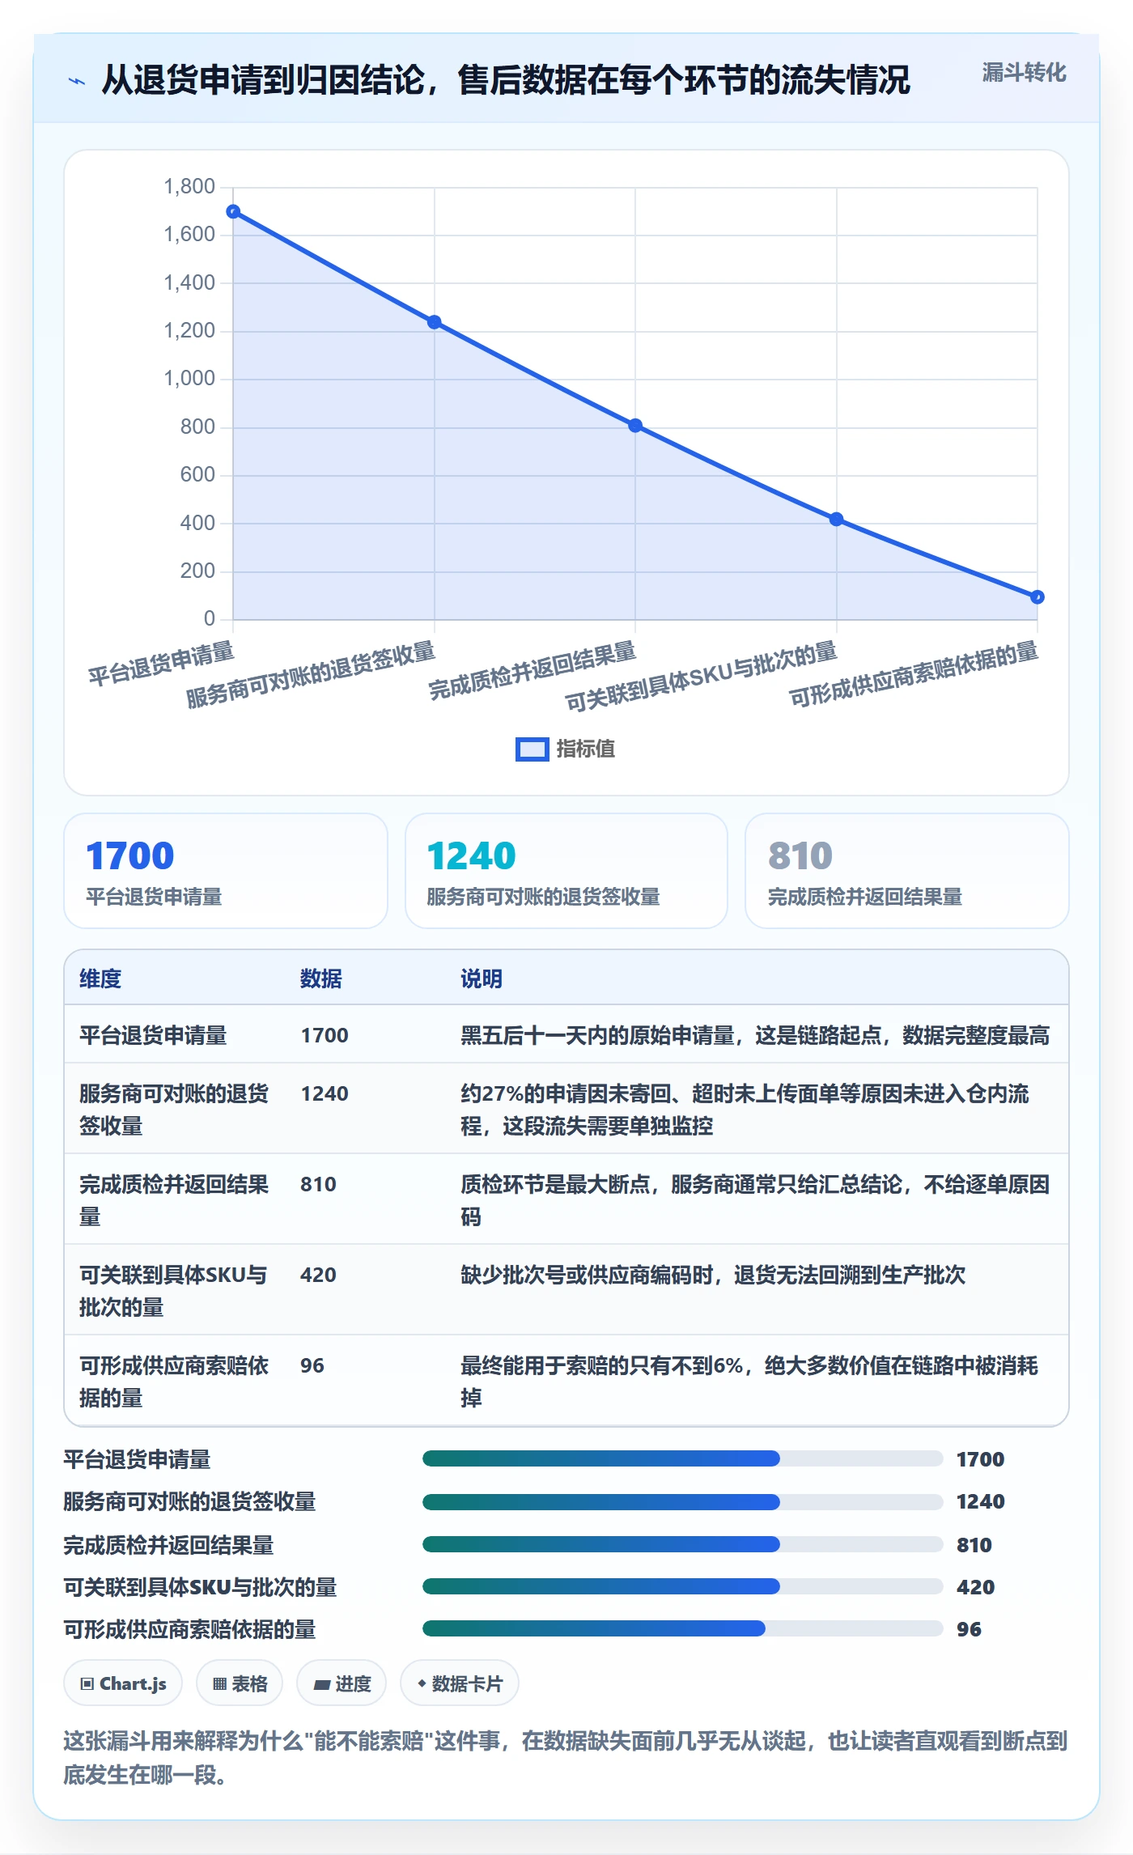The height and width of the screenshot is (1855, 1133).
Task: Select table row 平台退货申请量
Action: 566,1034
